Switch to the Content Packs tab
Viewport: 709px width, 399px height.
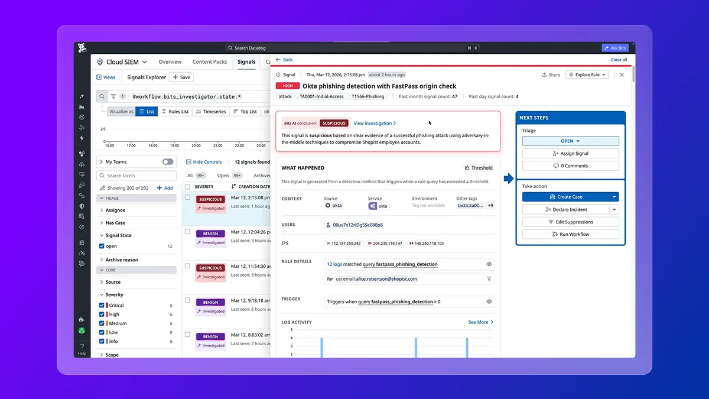coord(210,61)
